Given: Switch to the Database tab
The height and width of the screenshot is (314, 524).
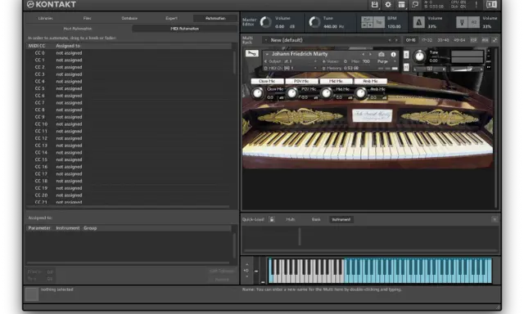Looking at the screenshot, I should point(129,18).
